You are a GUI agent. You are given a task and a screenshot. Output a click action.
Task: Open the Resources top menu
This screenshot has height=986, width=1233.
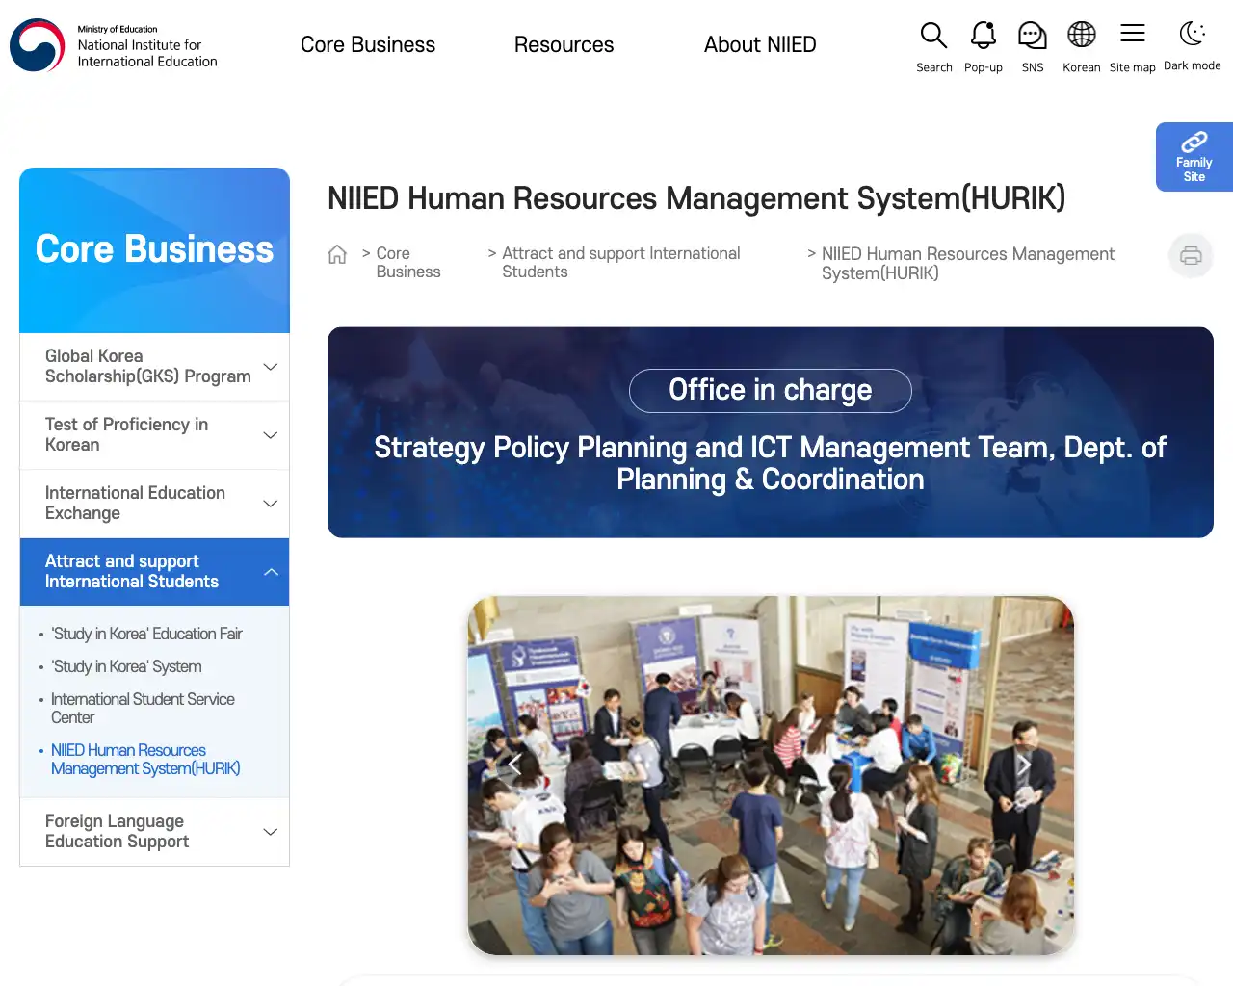564,45
